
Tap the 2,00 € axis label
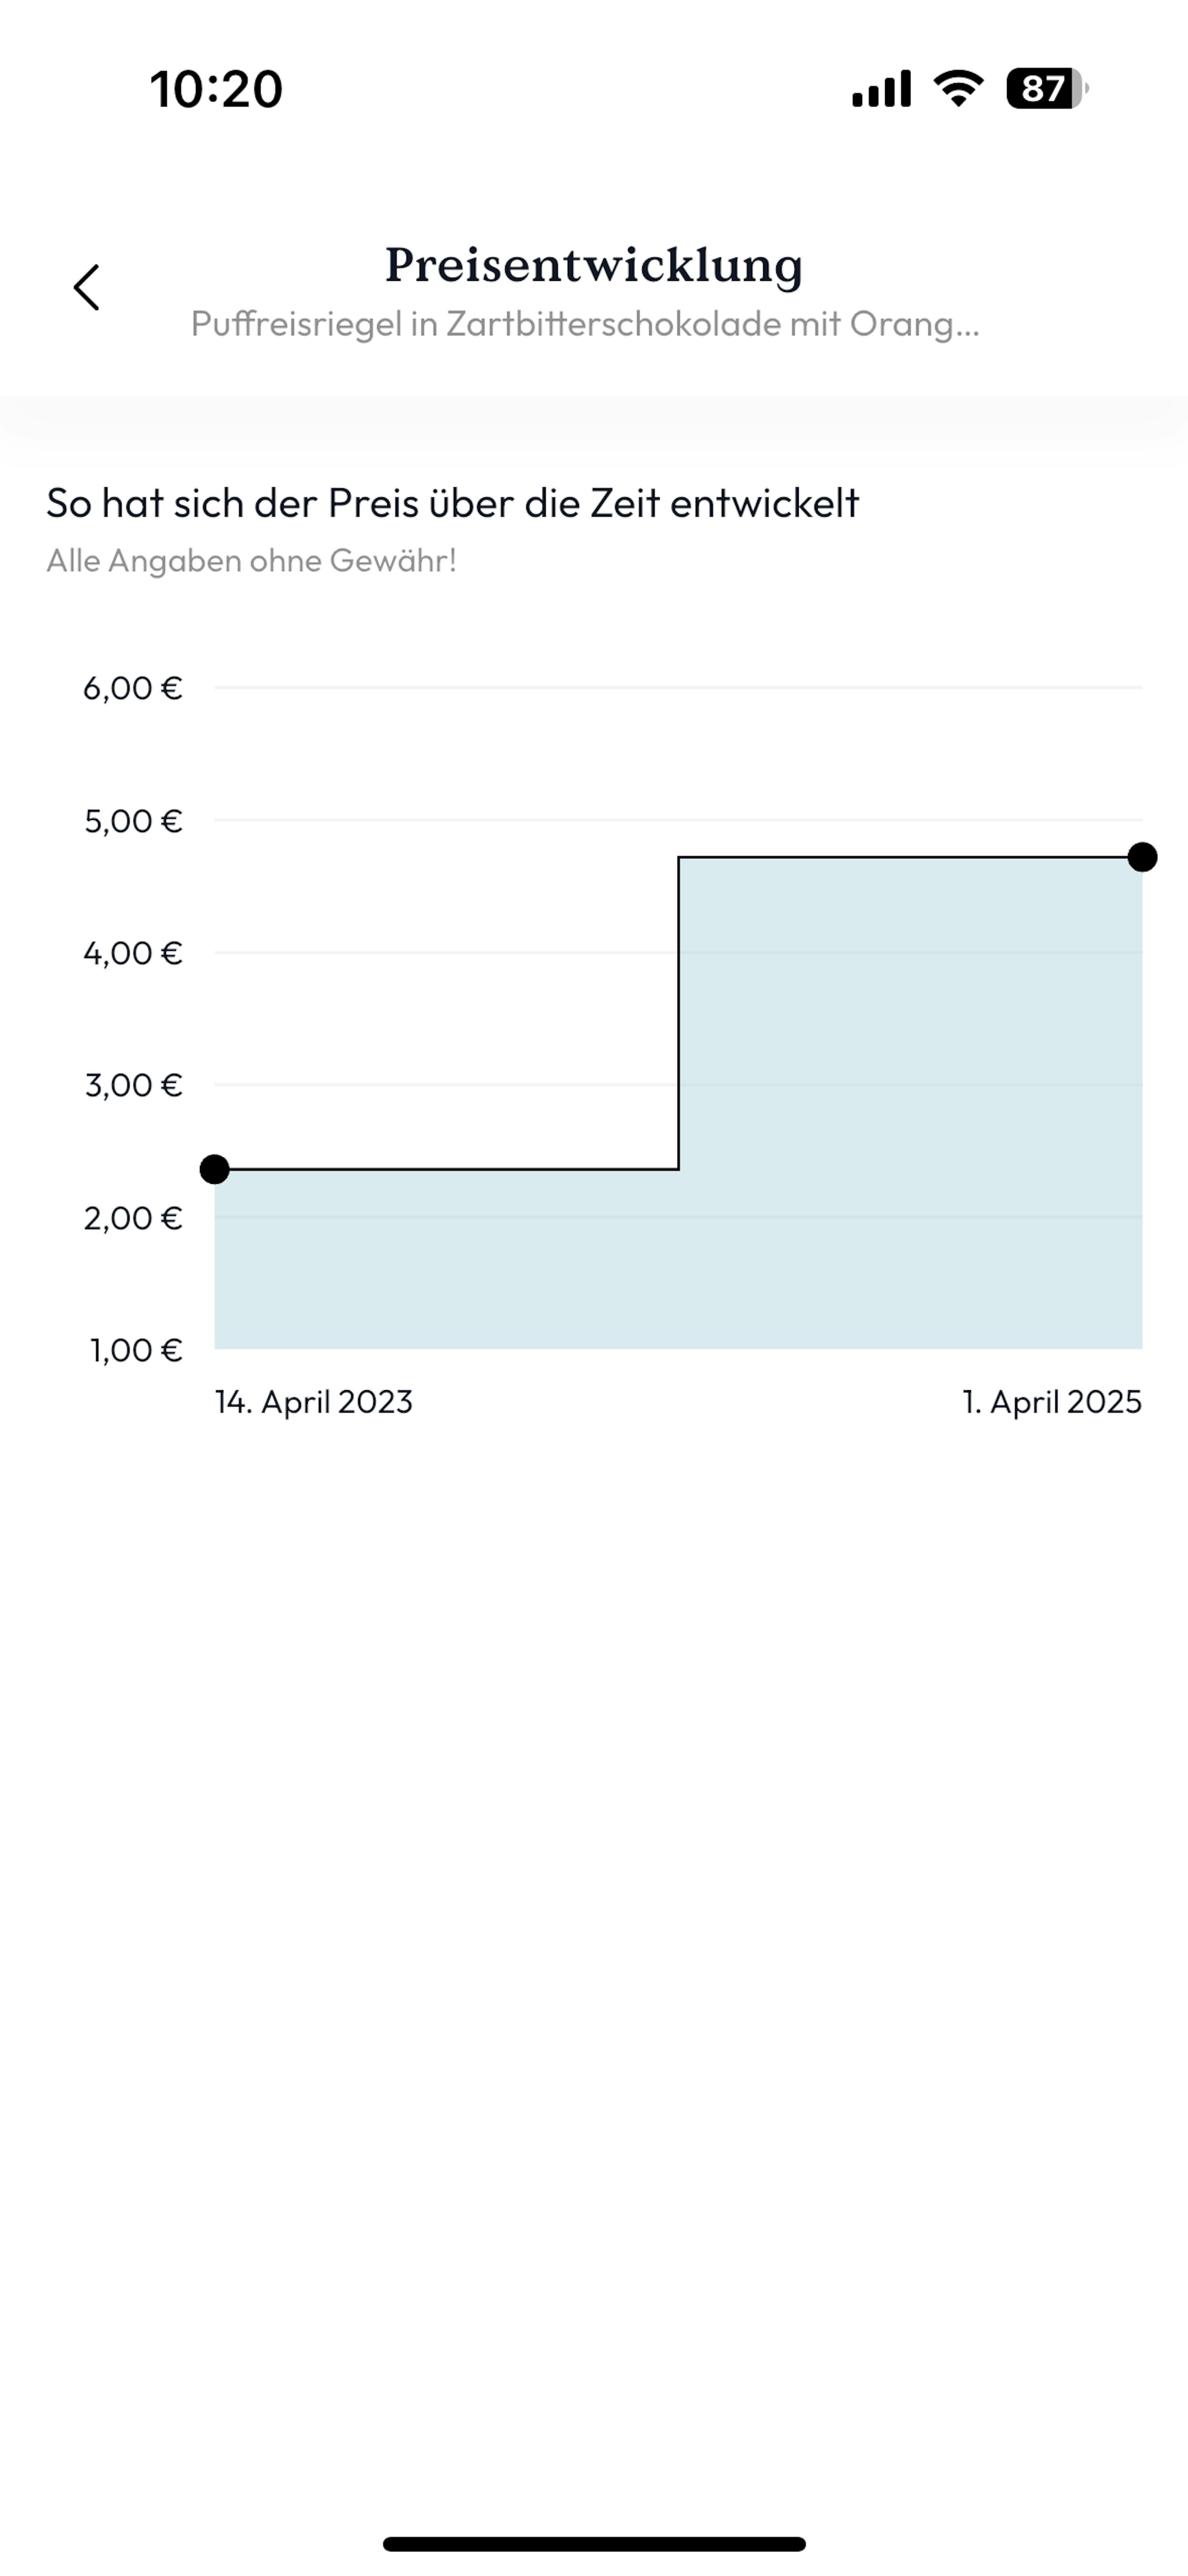tap(133, 1218)
